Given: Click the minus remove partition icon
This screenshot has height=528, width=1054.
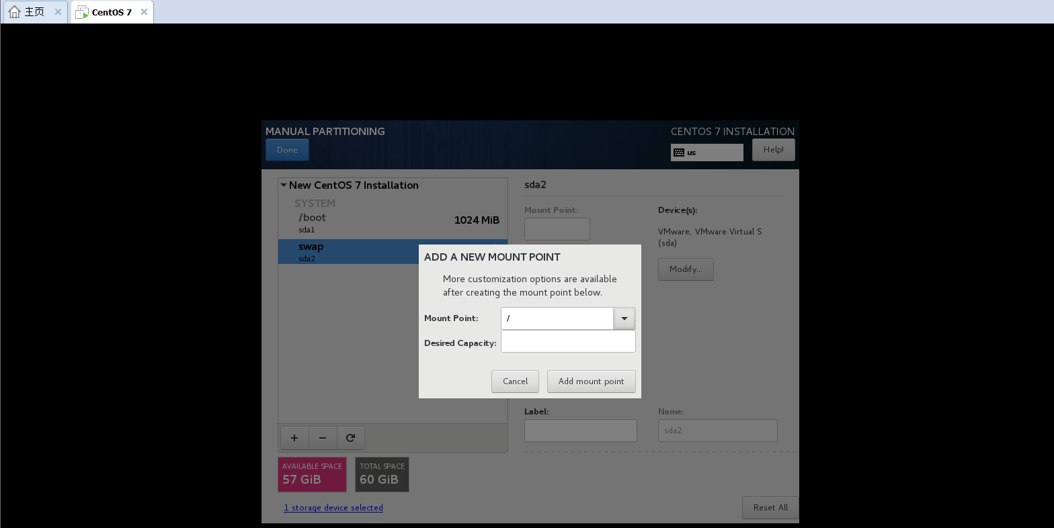Looking at the screenshot, I should 323,438.
